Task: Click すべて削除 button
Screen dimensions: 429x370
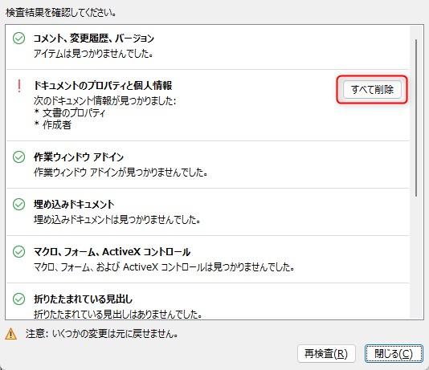Action: point(372,89)
